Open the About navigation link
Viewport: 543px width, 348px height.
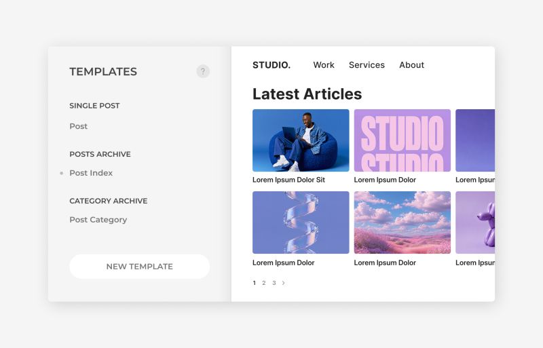click(x=412, y=65)
